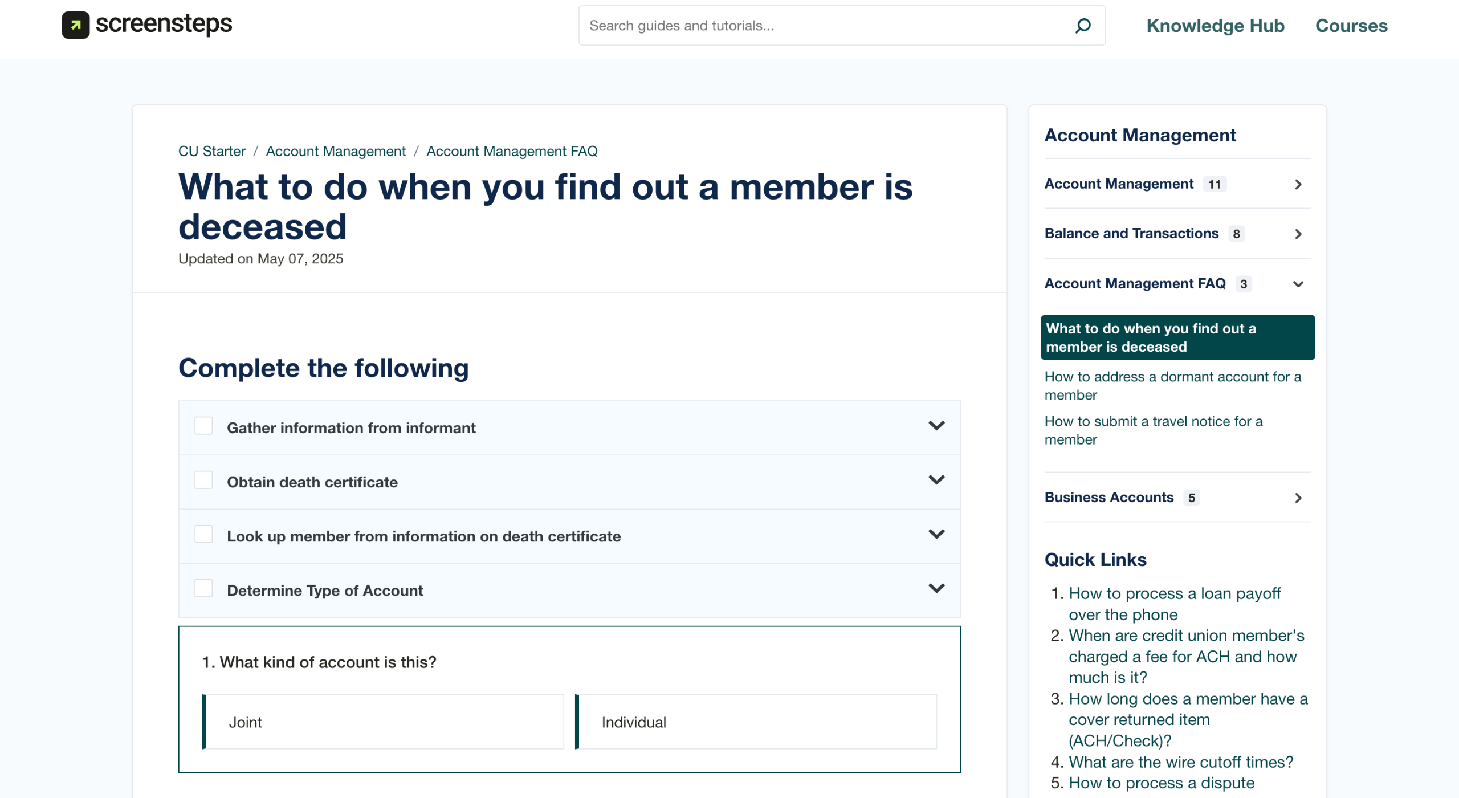Expand Account Management sidebar chevron

click(1298, 184)
